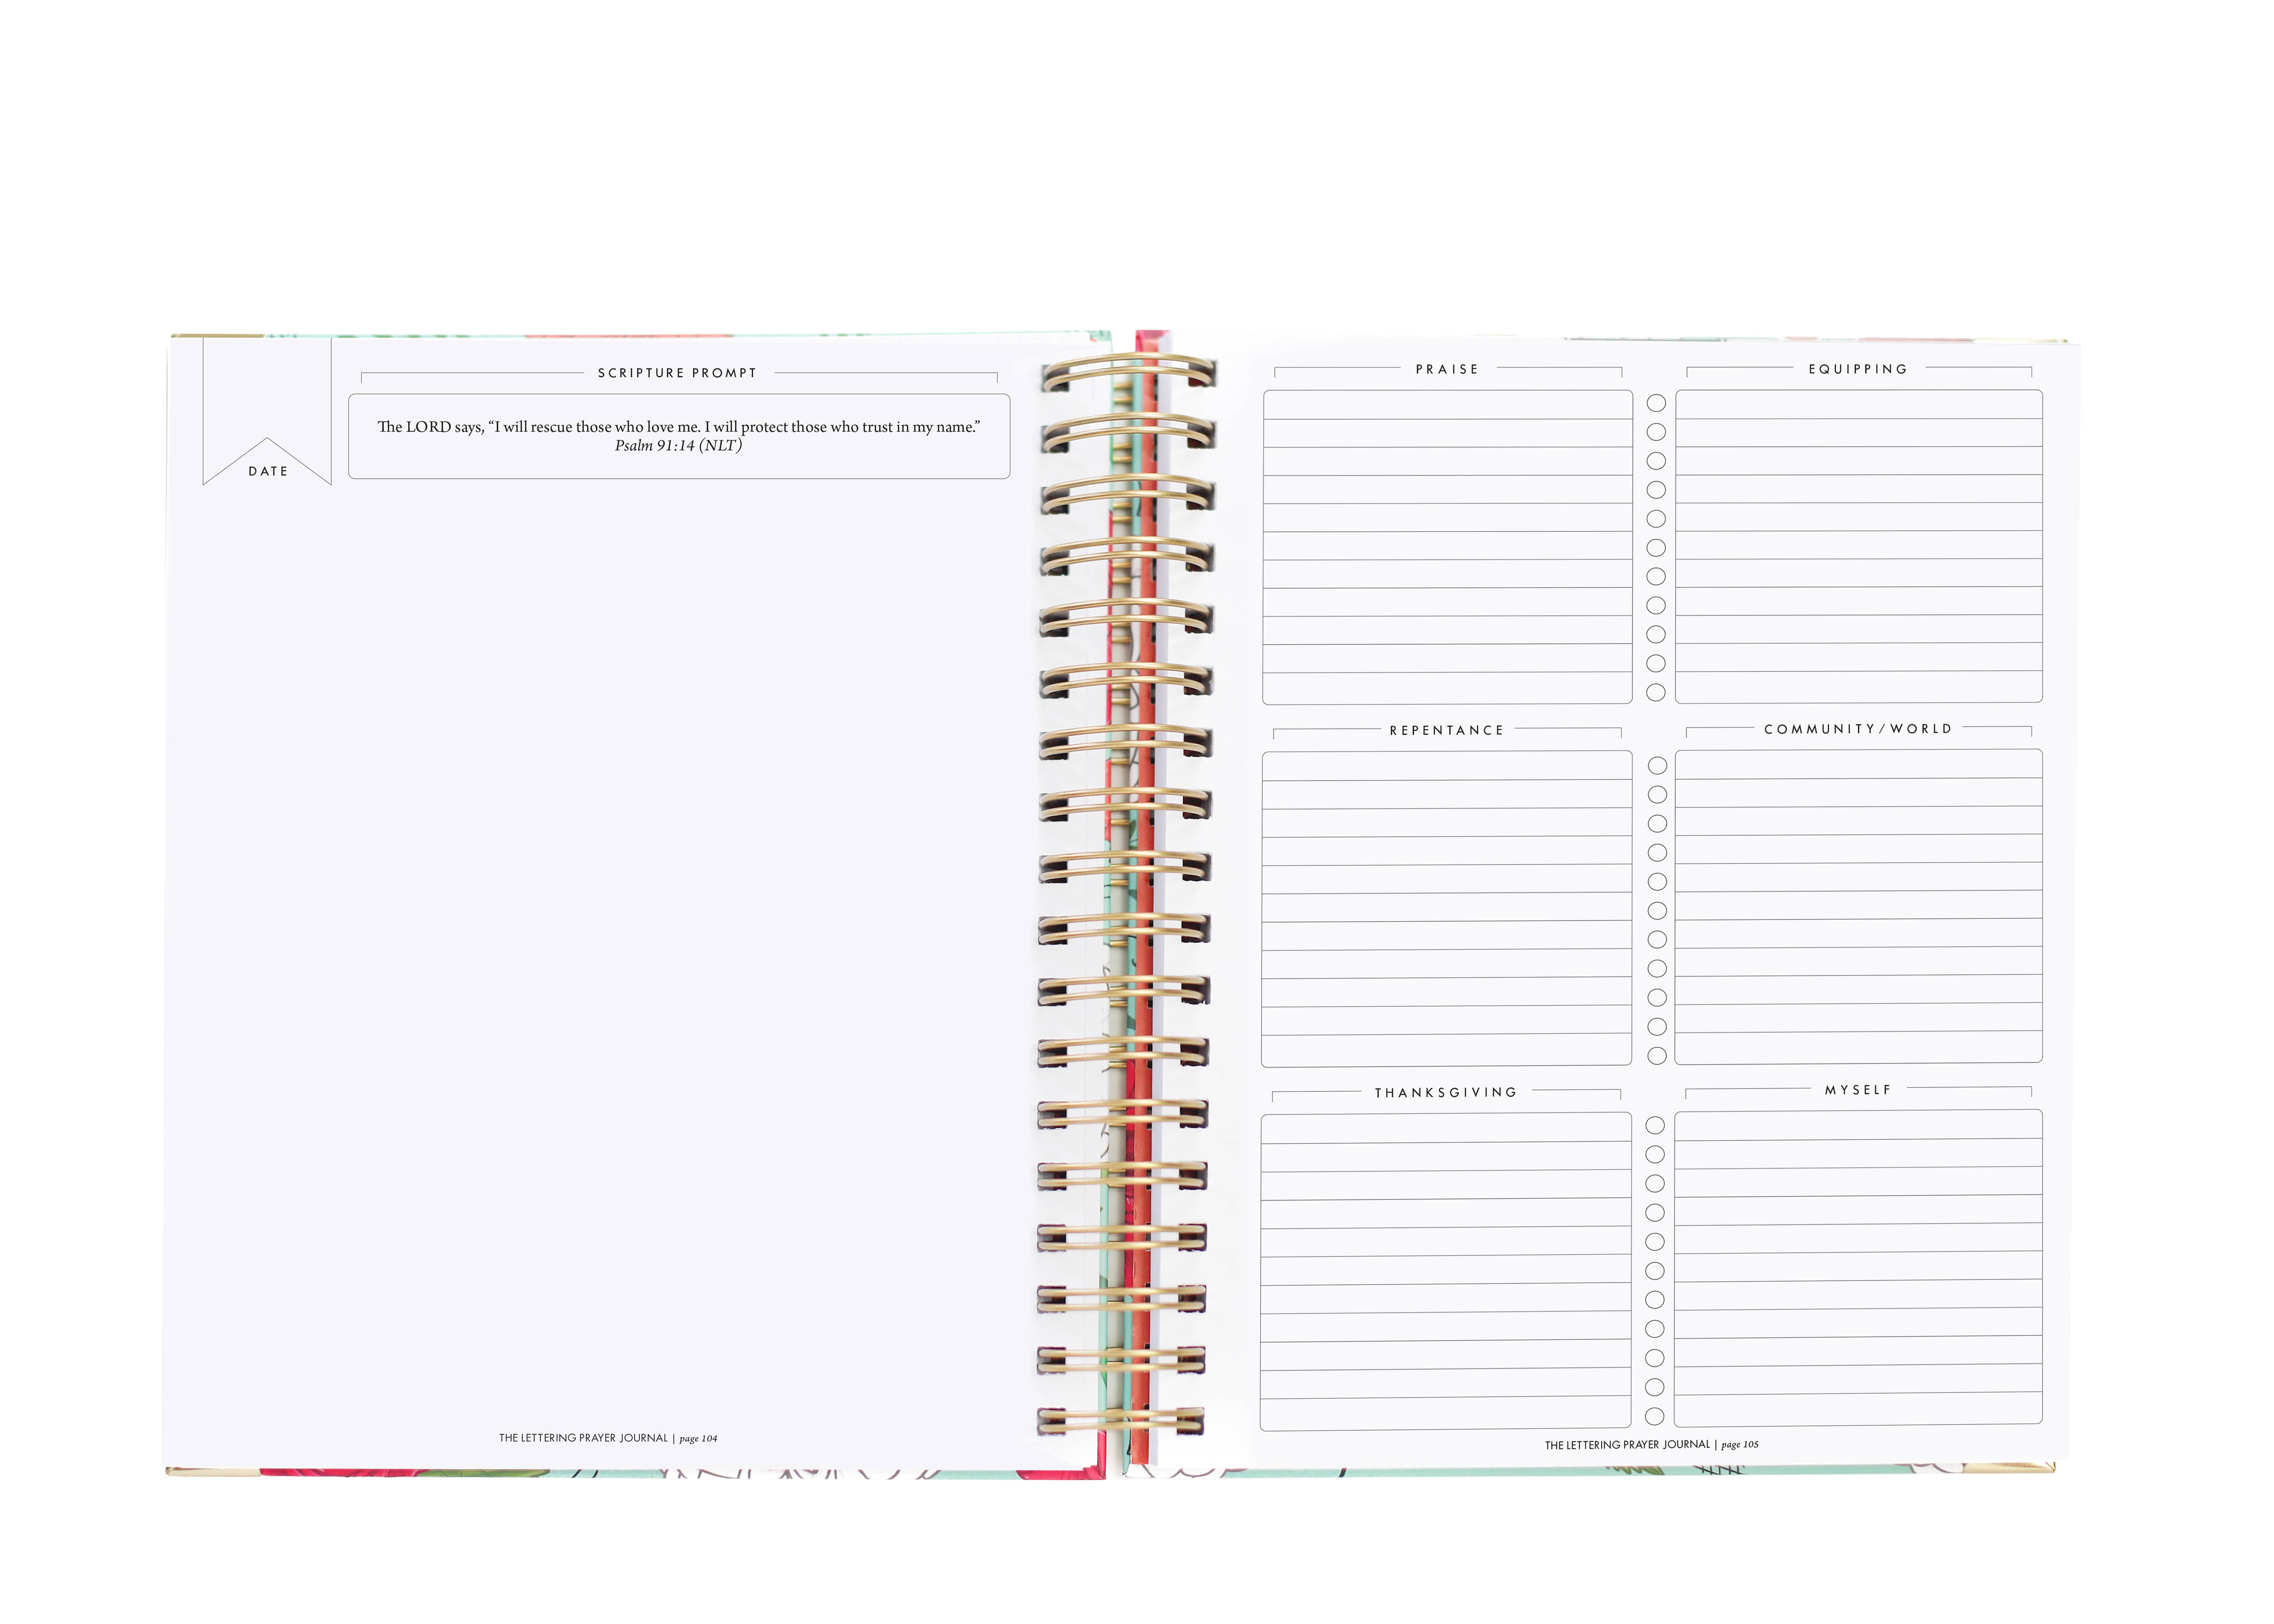Check the first circle beside Praise box
Image resolution: width=2274 pixels, height=1624 pixels.
(x=1656, y=403)
